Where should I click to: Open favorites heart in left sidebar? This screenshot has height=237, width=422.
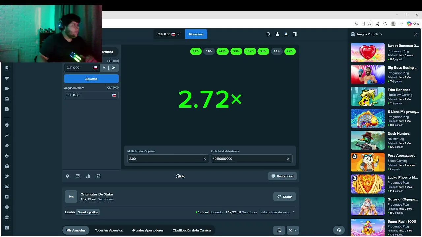[x=7, y=78]
